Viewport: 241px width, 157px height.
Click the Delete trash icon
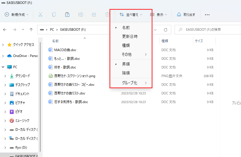(x=107, y=15)
